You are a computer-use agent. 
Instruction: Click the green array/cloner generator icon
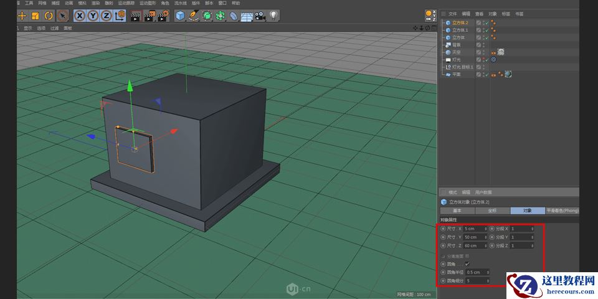tap(221, 16)
